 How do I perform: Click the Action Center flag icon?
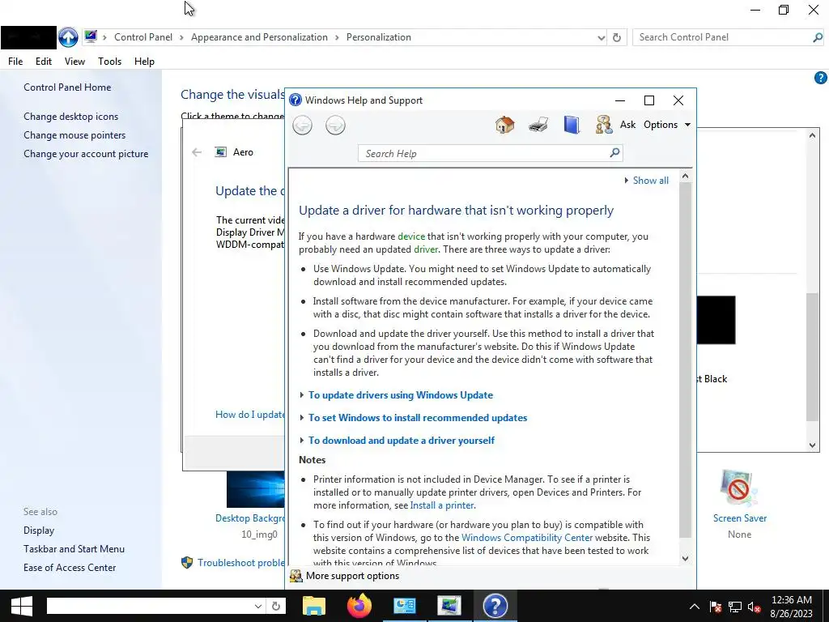[x=716, y=607]
